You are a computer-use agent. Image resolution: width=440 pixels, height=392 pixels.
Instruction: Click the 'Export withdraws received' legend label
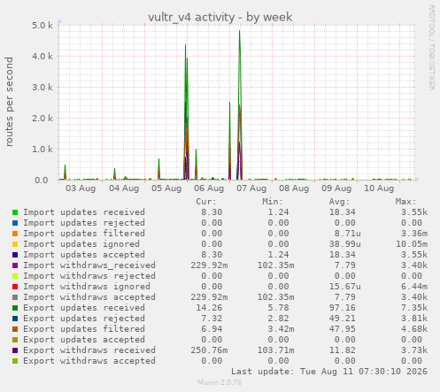point(89,350)
